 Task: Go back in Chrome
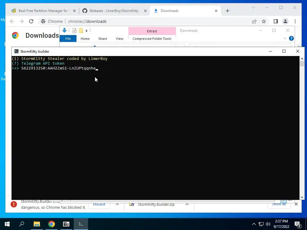pos(12,21)
